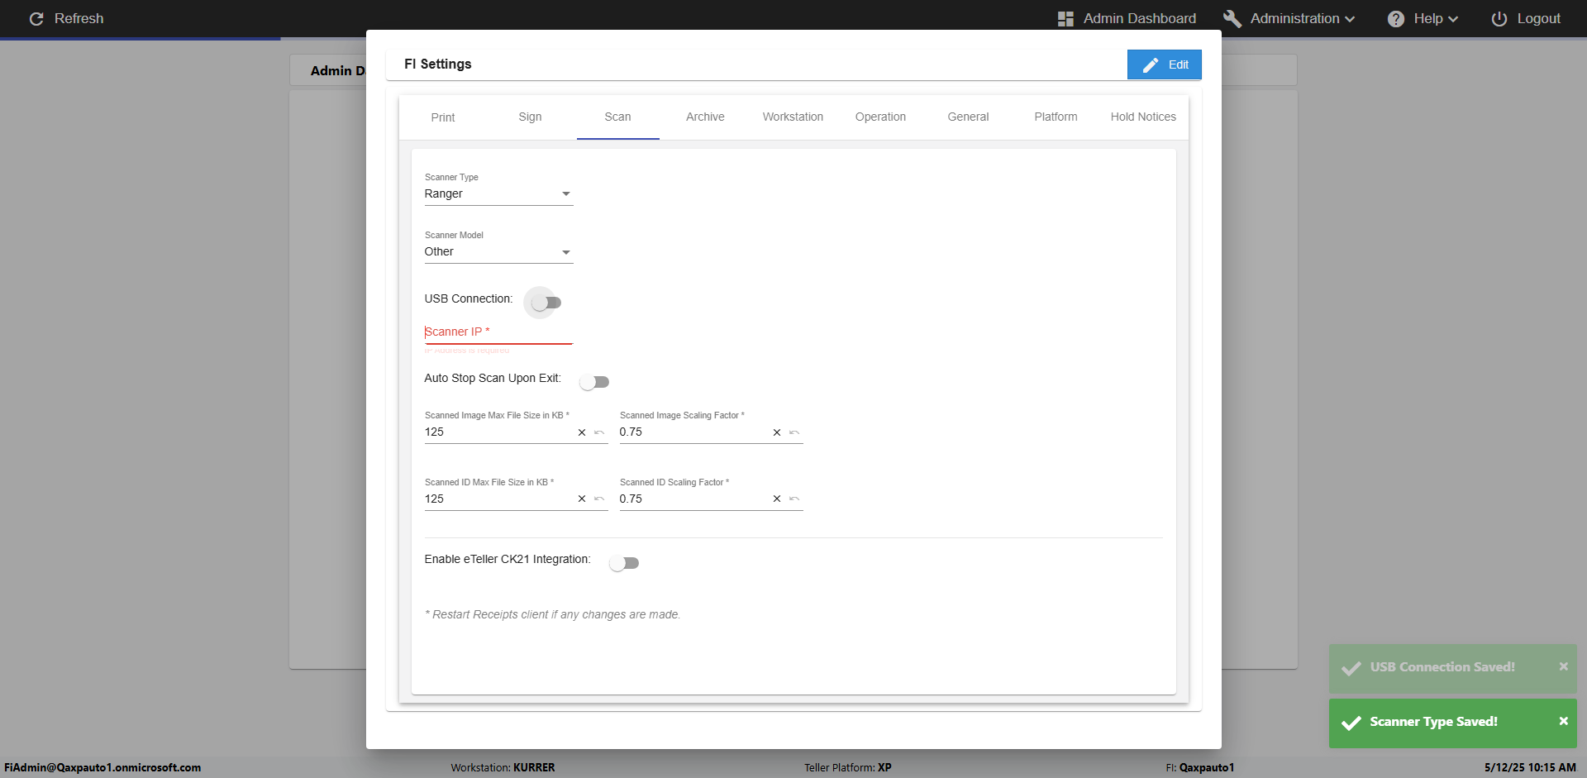Click the Refresh icon in top bar
The height and width of the screenshot is (778, 1587).
pyautogui.click(x=36, y=18)
